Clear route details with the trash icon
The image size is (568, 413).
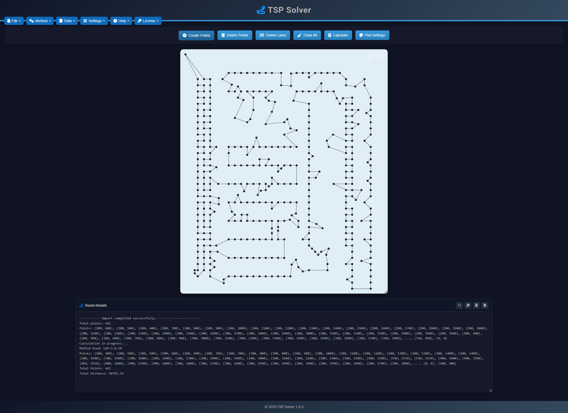pos(476,305)
